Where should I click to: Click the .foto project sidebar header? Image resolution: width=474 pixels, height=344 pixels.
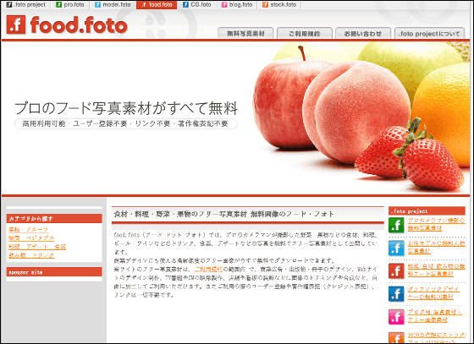(427, 211)
